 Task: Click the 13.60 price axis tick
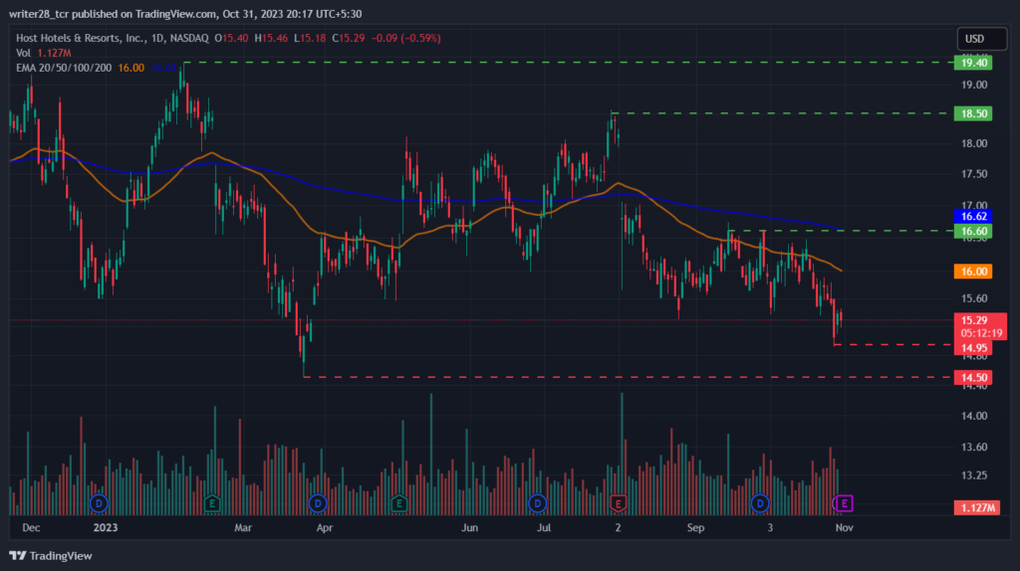[x=974, y=447]
